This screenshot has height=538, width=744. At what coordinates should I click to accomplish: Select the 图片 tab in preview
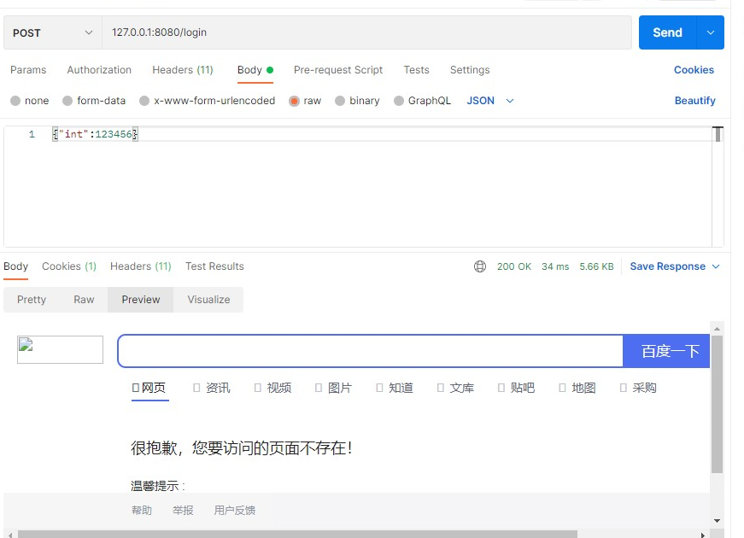(x=334, y=388)
